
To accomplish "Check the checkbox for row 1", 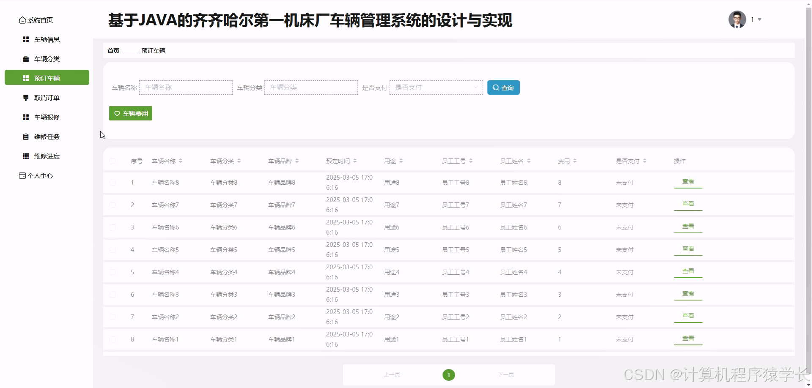I will [112, 183].
